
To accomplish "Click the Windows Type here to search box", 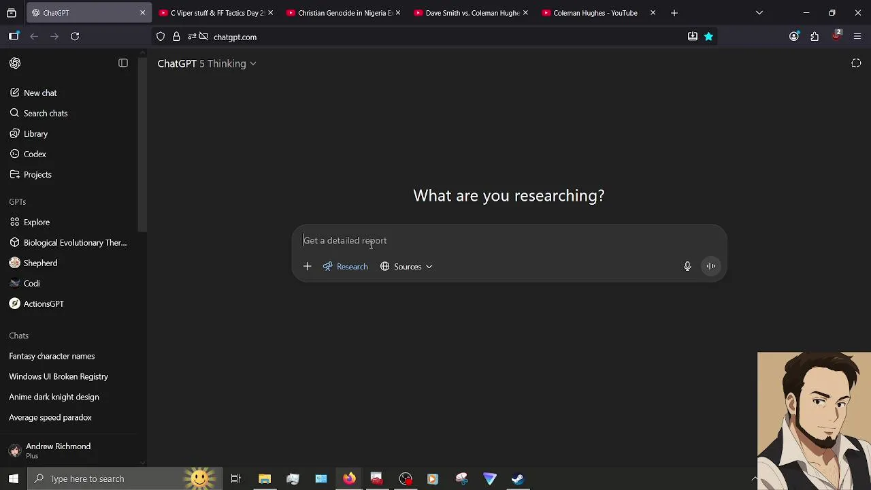I will click(125, 478).
